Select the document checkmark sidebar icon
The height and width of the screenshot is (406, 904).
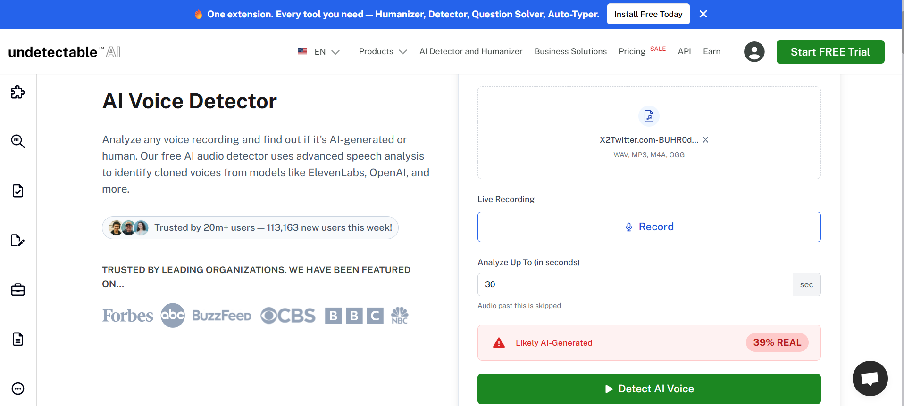tap(18, 191)
